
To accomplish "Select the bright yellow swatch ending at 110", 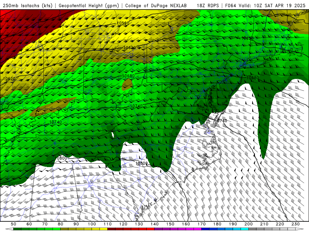I will [x=104, y=229].
